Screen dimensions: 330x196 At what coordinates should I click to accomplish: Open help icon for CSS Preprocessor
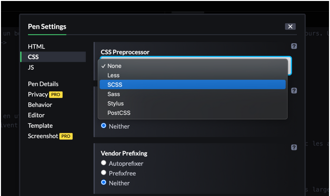pyautogui.click(x=294, y=46)
